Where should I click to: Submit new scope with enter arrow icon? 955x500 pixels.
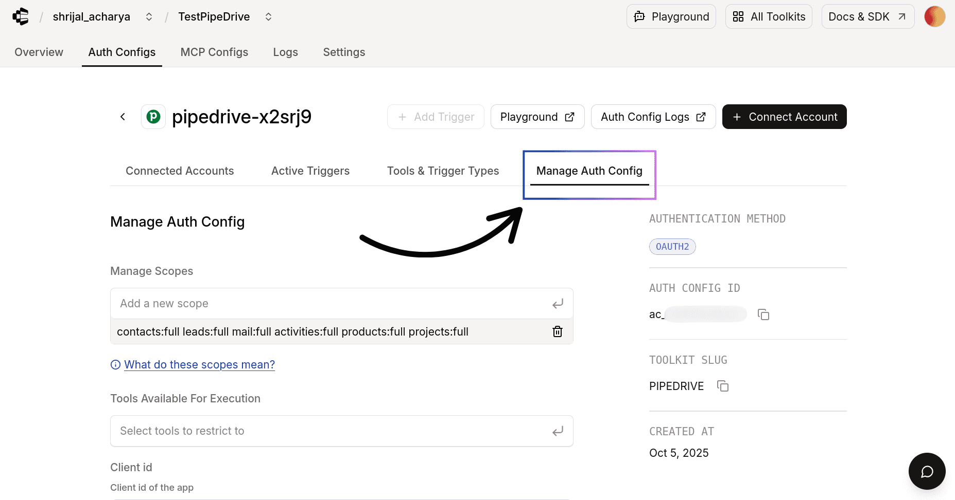tap(558, 304)
